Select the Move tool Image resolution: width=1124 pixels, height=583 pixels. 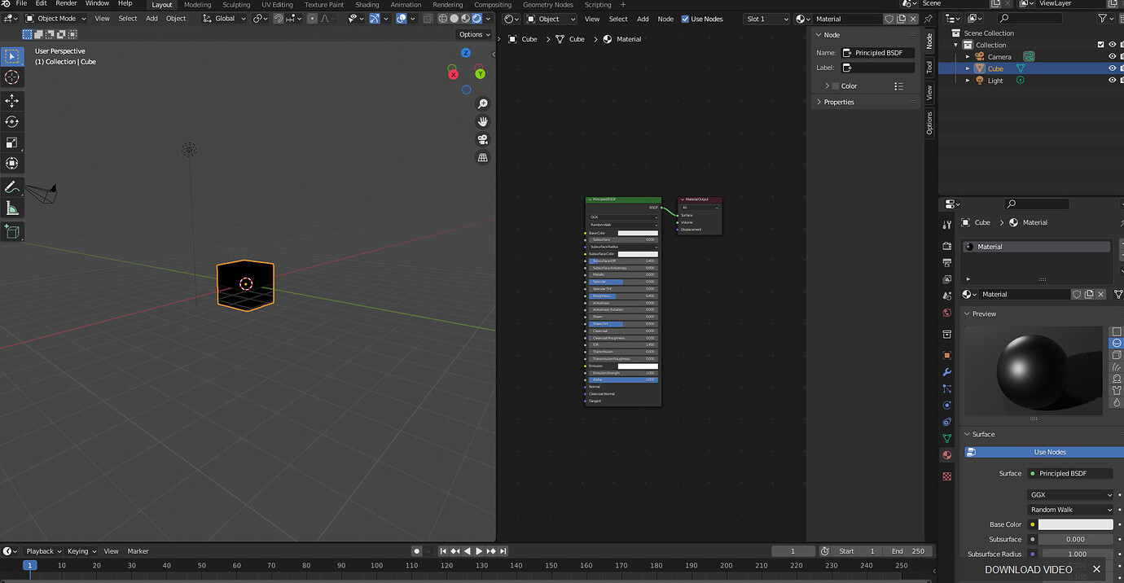(x=11, y=100)
